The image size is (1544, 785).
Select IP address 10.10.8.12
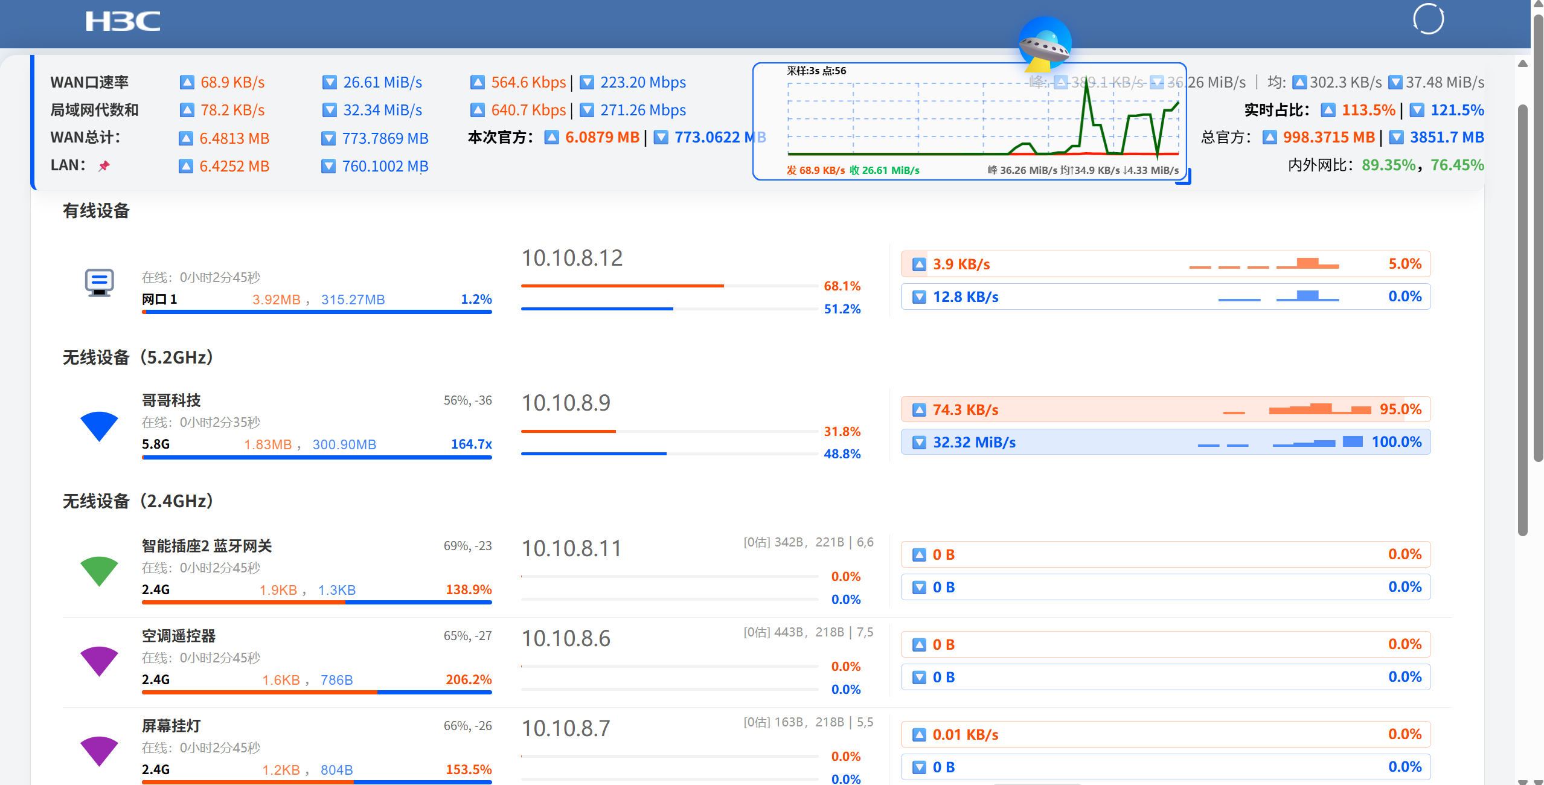tap(572, 258)
